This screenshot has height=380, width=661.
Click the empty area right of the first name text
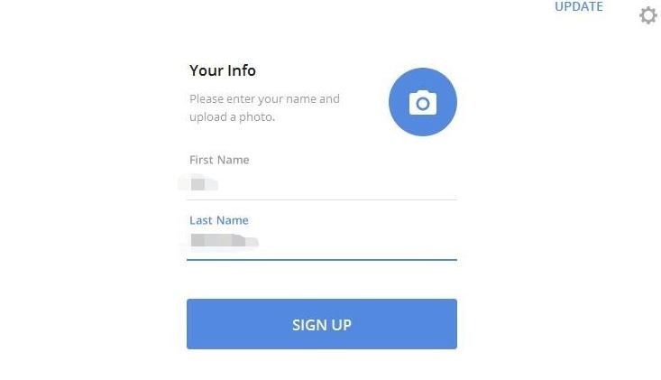[x=337, y=184]
